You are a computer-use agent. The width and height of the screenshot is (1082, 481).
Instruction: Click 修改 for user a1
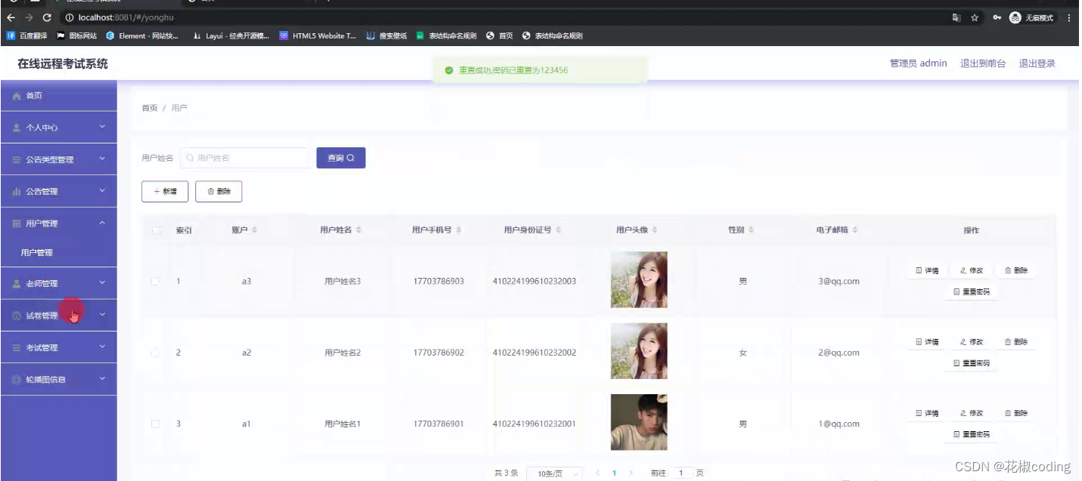coord(972,413)
